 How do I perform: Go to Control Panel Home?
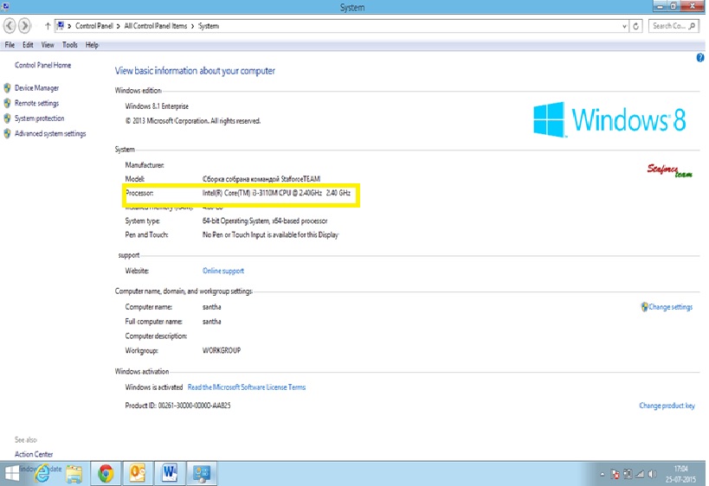point(43,65)
